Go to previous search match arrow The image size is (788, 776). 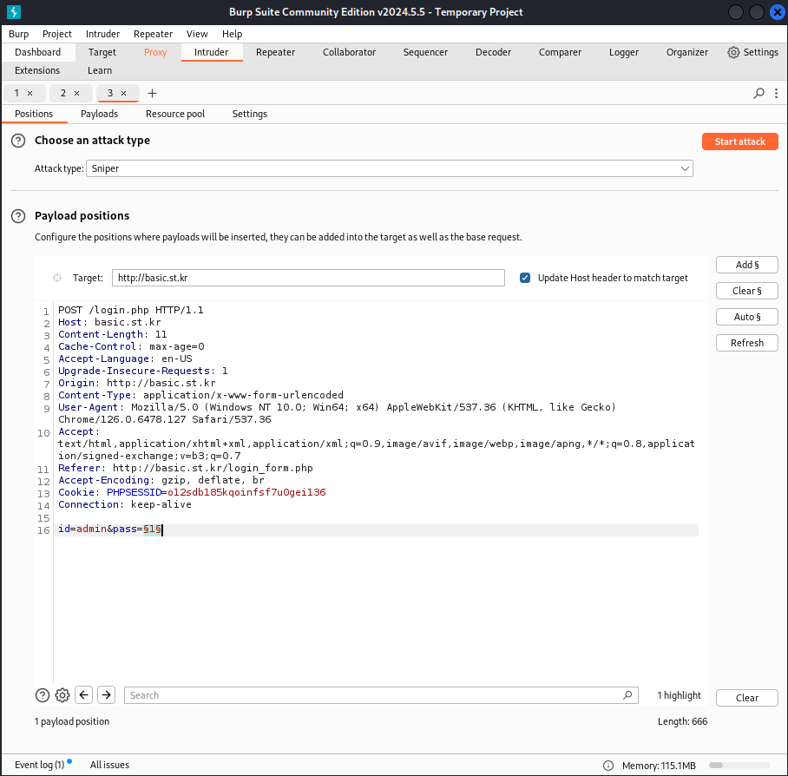84,695
